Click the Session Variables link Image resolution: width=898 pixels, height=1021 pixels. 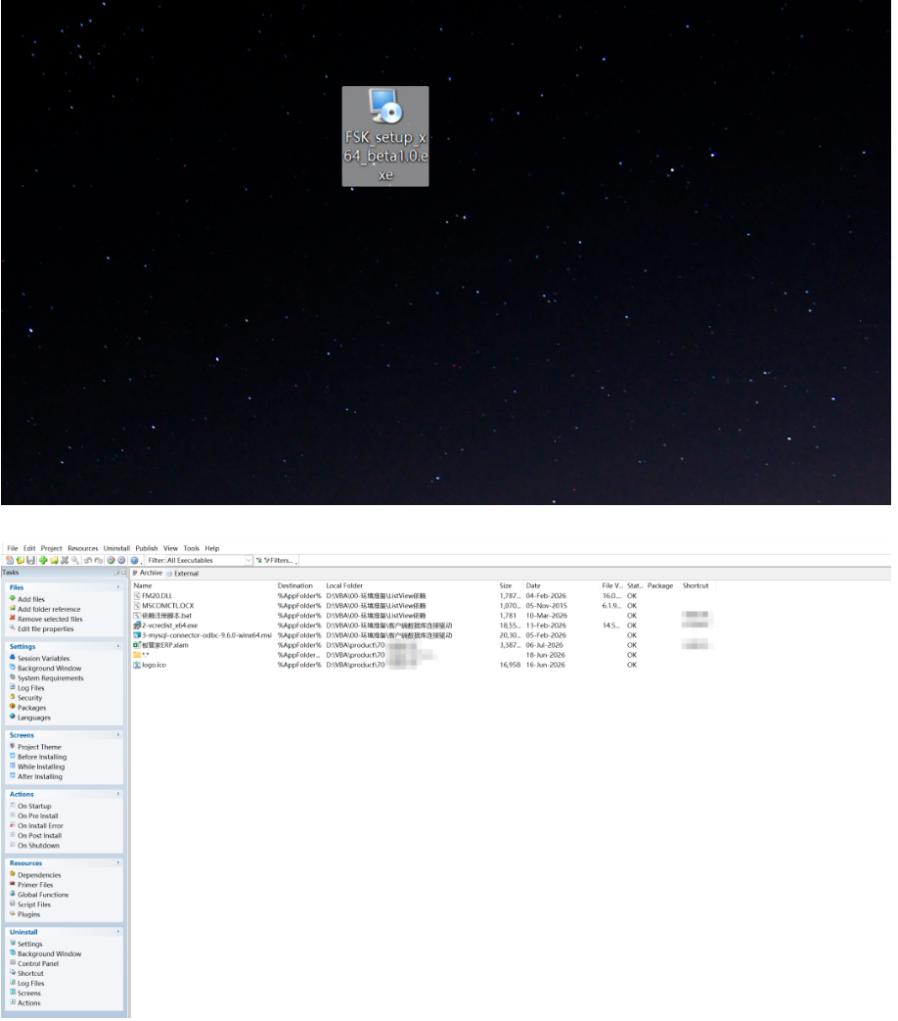43,658
